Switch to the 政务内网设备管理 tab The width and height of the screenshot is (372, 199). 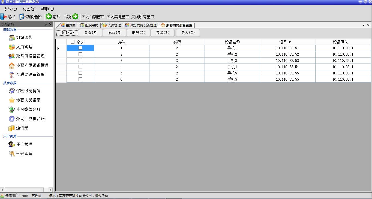(x=141, y=25)
